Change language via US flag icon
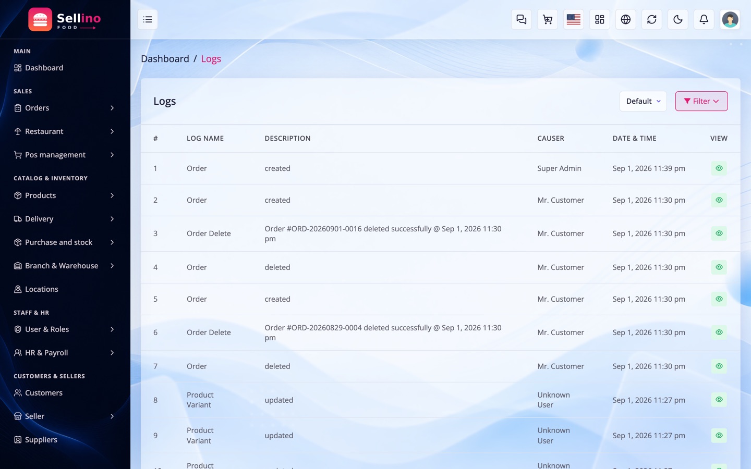The height and width of the screenshot is (469, 751). pos(574,19)
